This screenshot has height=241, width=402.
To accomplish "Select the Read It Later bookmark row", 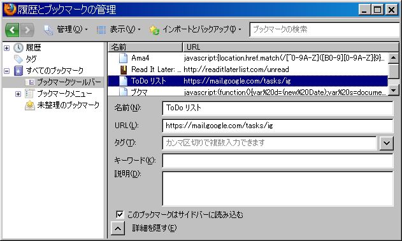I will point(248,69).
